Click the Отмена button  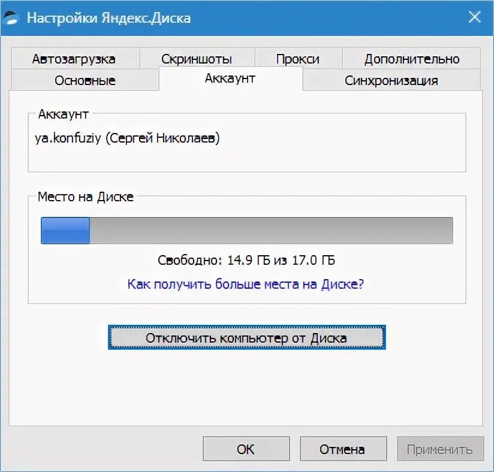[343, 449]
